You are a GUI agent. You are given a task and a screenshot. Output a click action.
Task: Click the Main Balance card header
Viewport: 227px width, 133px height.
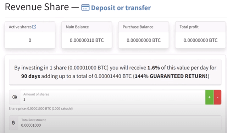tap(87, 27)
